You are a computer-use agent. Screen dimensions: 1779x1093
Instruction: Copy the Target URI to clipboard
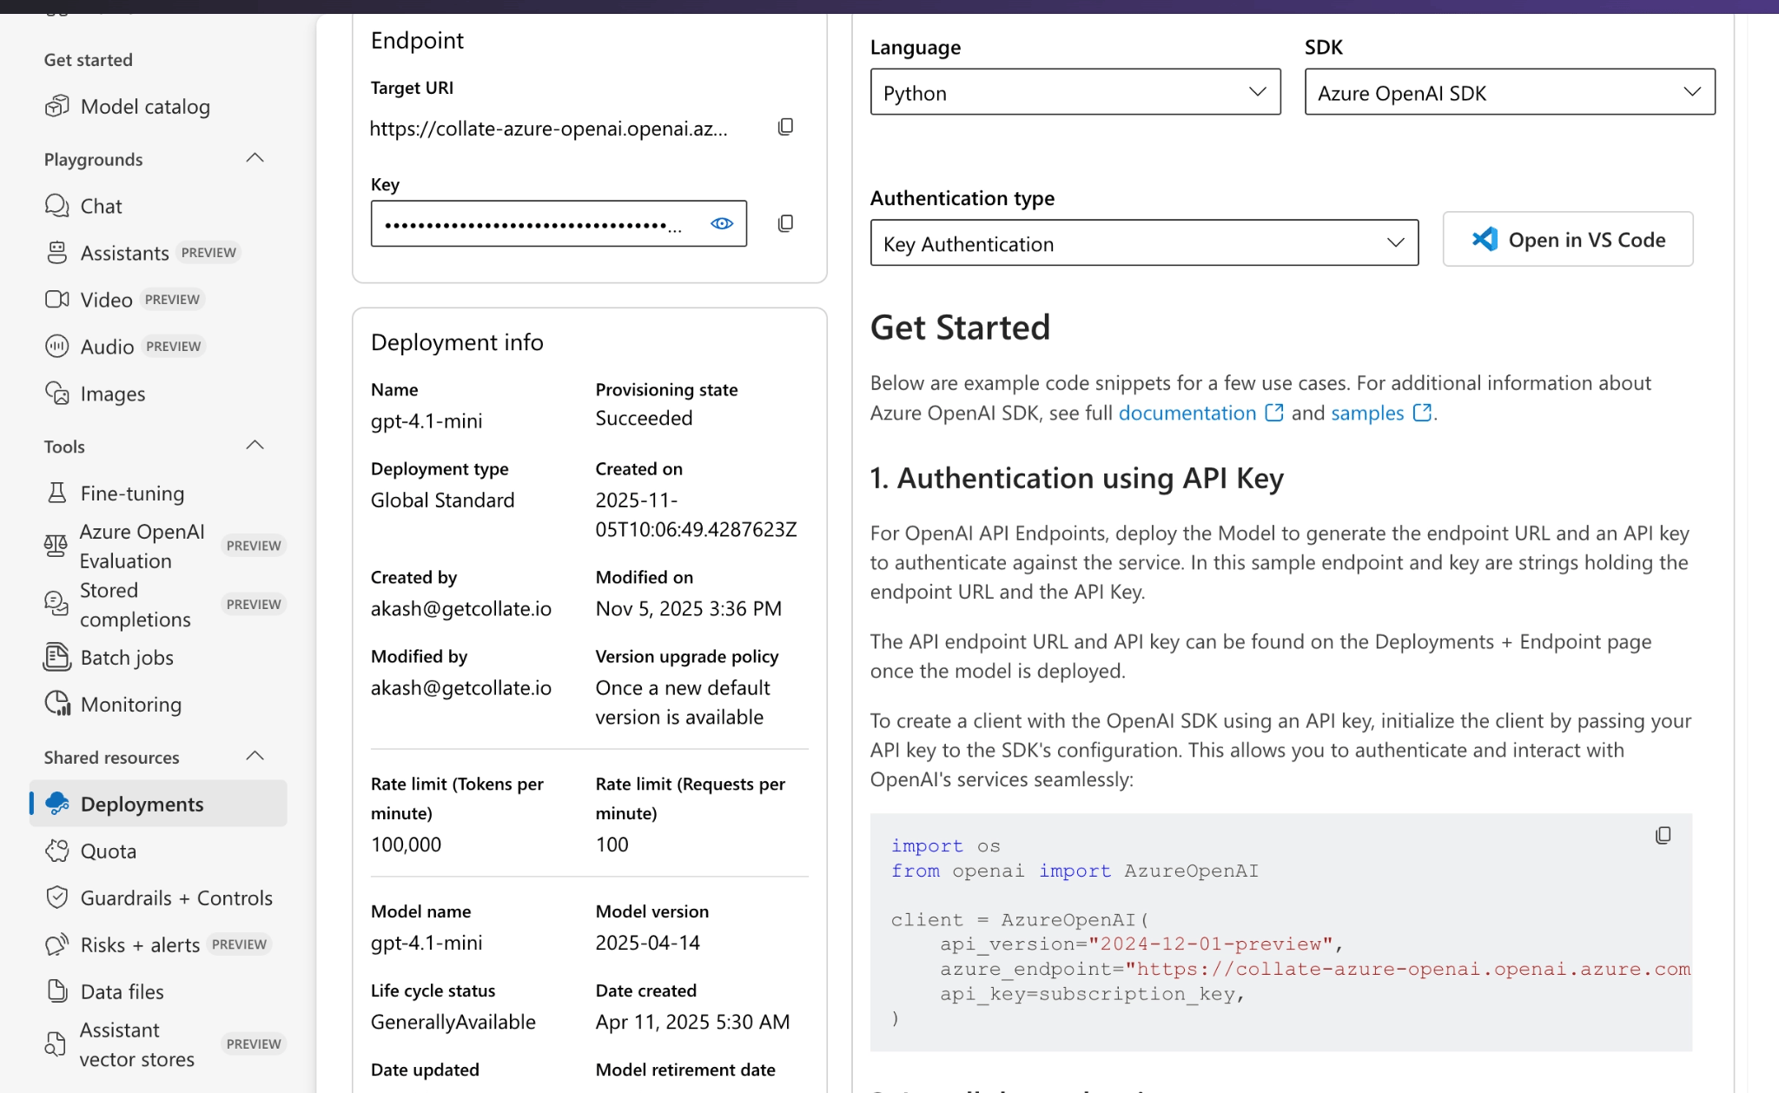(785, 128)
